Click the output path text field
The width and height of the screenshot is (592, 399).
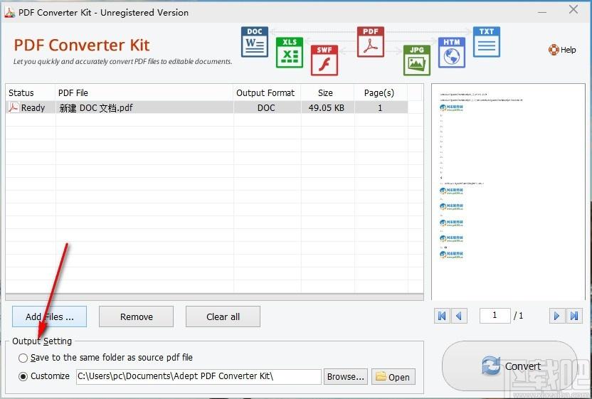[x=199, y=376]
